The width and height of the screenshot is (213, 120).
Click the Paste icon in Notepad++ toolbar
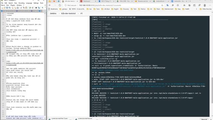point(26,8)
